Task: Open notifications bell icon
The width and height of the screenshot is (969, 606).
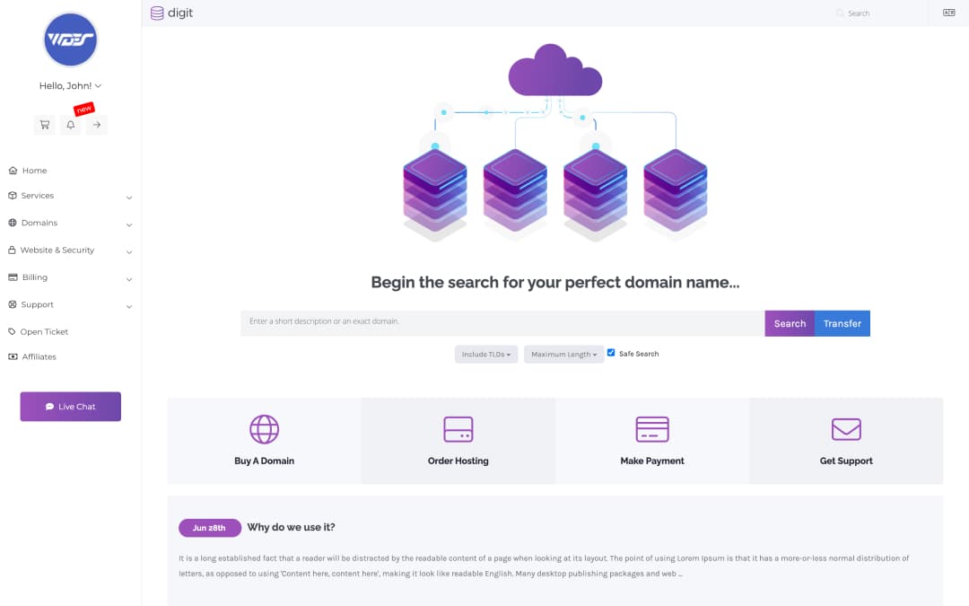Action: coord(71,125)
